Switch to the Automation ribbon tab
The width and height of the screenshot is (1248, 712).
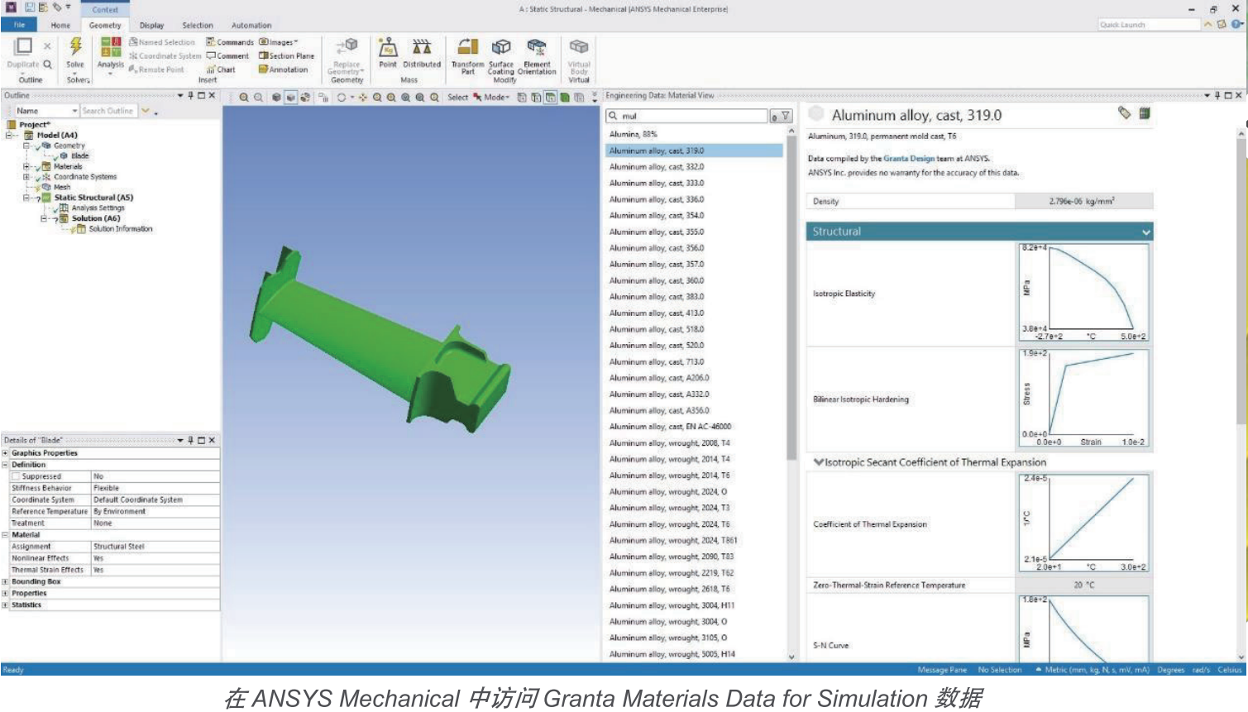pyautogui.click(x=251, y=26)
